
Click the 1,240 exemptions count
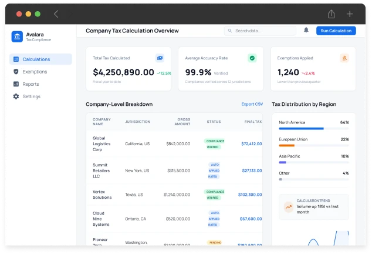[x=288, y=72]
